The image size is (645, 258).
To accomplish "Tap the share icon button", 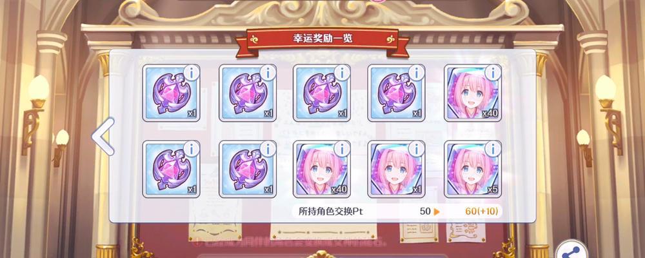I will click(x=573, y=251).
